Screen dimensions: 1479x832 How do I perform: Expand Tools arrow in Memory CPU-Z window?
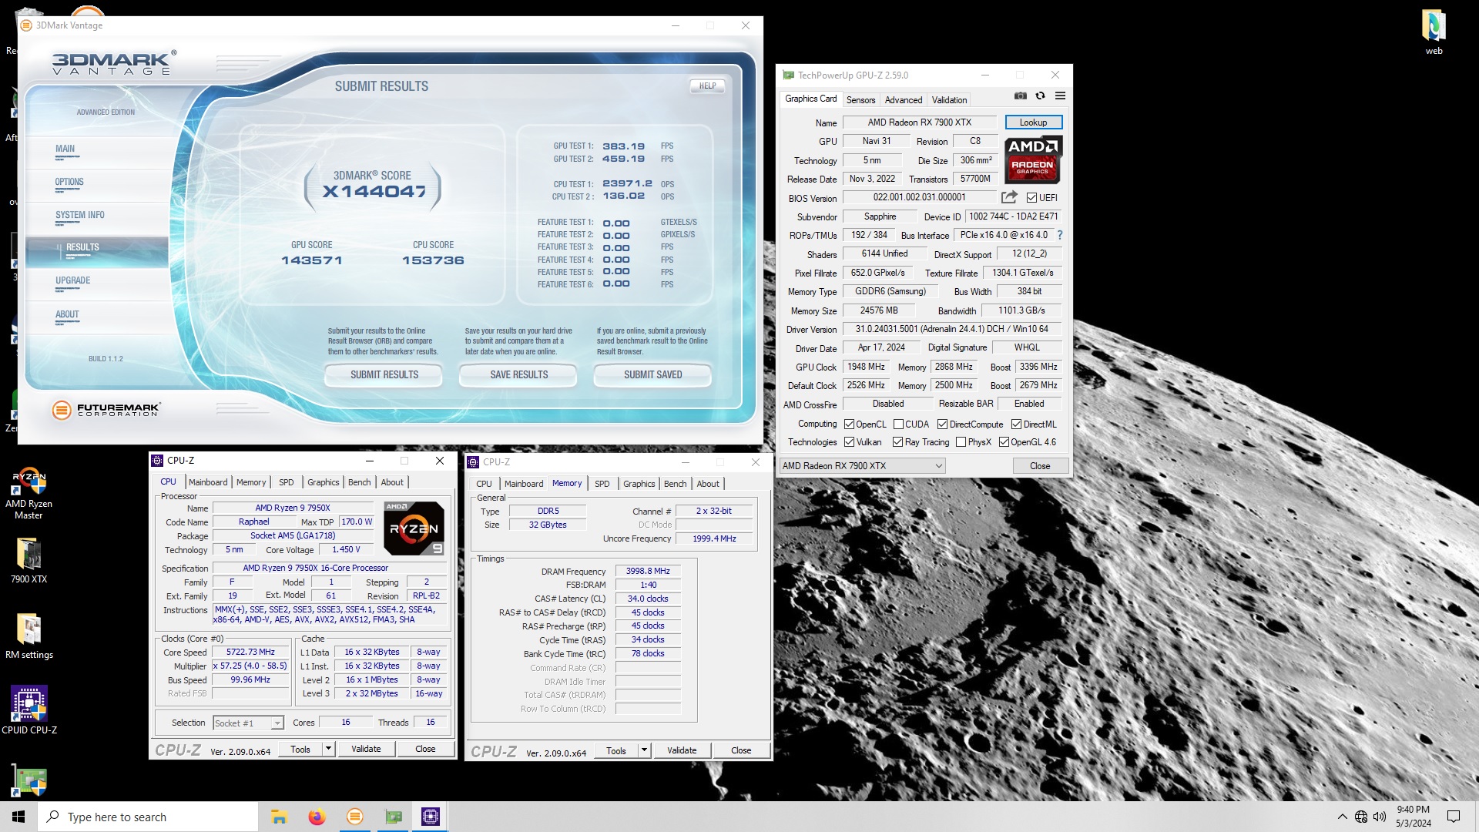(x=644, y=750)
